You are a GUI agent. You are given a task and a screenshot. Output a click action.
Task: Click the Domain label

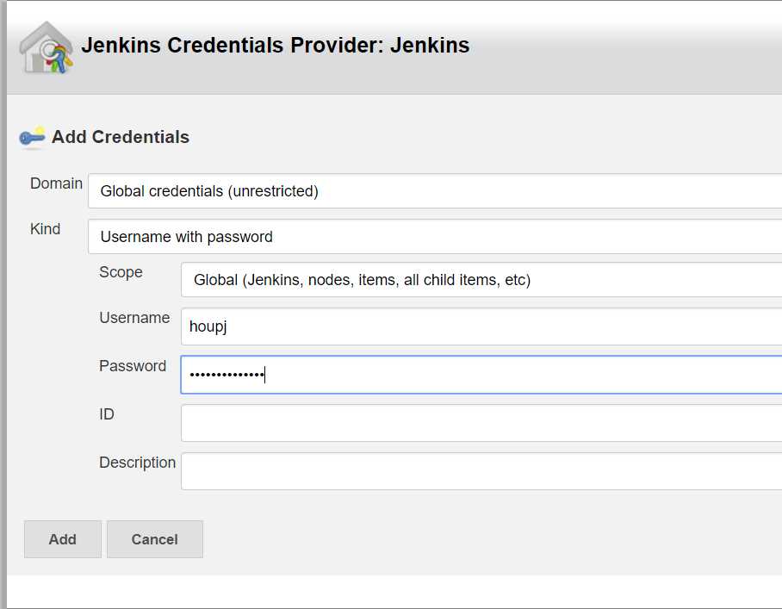click(x=56, y=183)
